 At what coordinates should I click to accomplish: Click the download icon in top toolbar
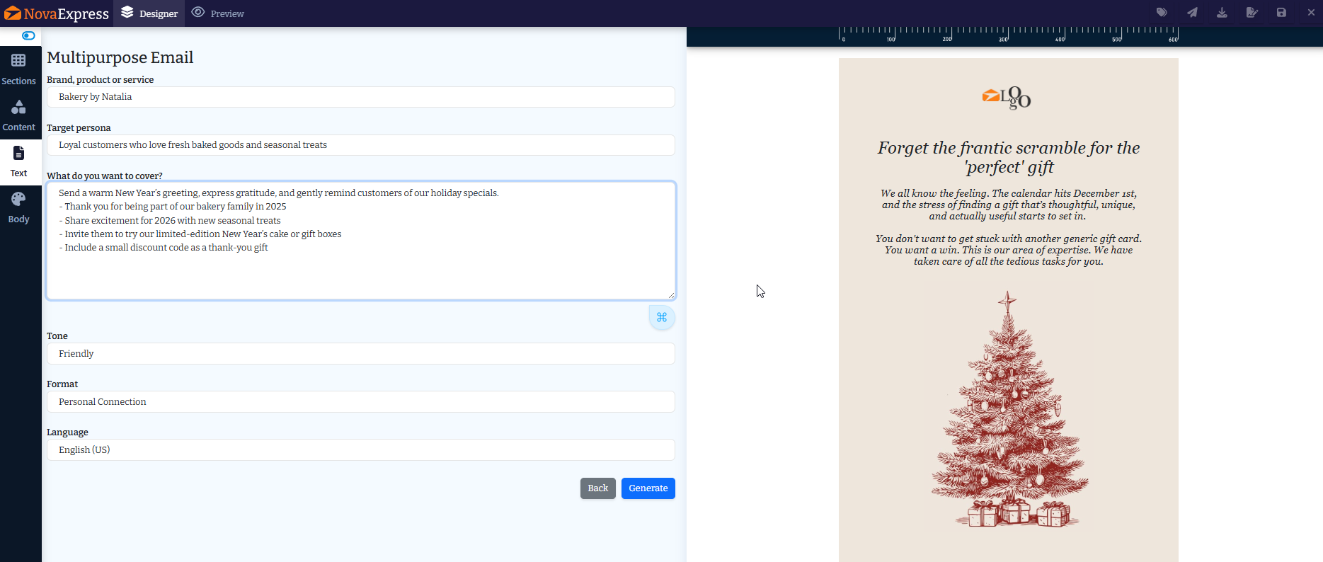(1222, 13)
